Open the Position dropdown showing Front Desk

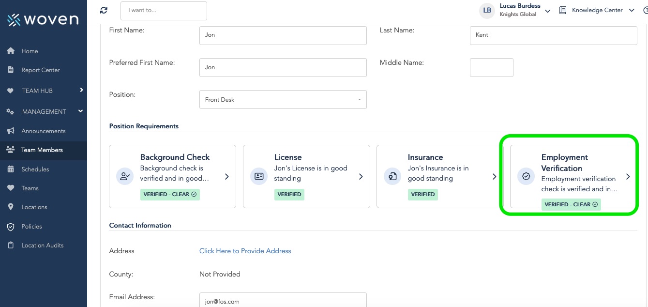[x=283, y=99]
